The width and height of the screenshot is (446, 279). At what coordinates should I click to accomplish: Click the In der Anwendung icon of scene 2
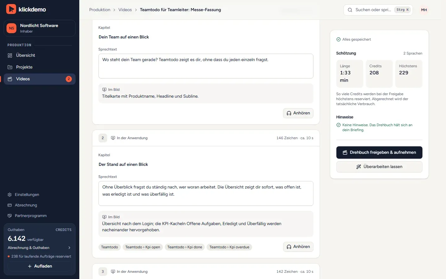point(113,138)
